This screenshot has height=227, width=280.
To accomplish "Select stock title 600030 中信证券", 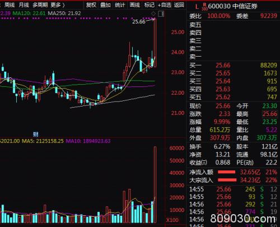I will point(232,6).
